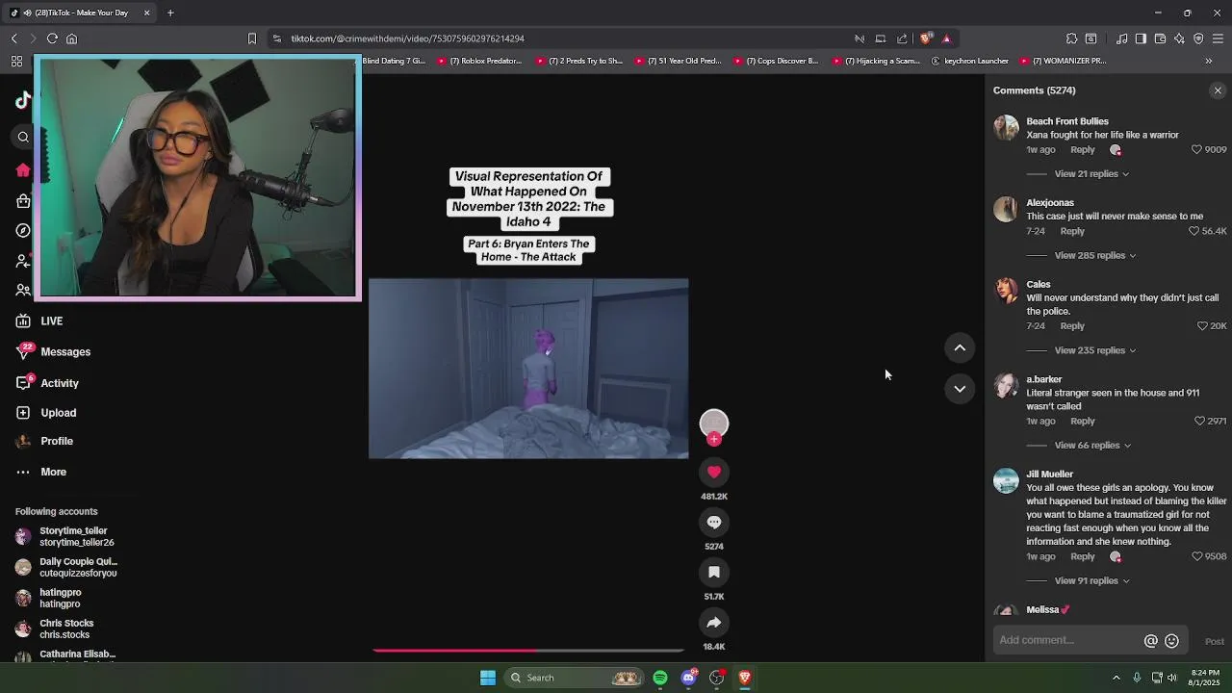Open the Following icon in the sidebar

tap(23, 261)
